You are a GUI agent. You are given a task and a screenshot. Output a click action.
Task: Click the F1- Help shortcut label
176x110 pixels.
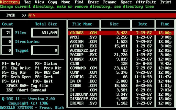click(11, 64)
